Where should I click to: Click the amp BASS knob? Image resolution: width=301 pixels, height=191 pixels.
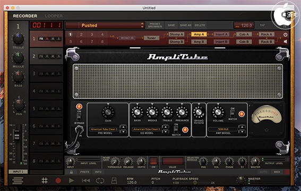pos(137,112)
